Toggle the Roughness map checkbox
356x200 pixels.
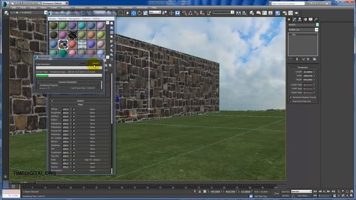tap(74, 113)
